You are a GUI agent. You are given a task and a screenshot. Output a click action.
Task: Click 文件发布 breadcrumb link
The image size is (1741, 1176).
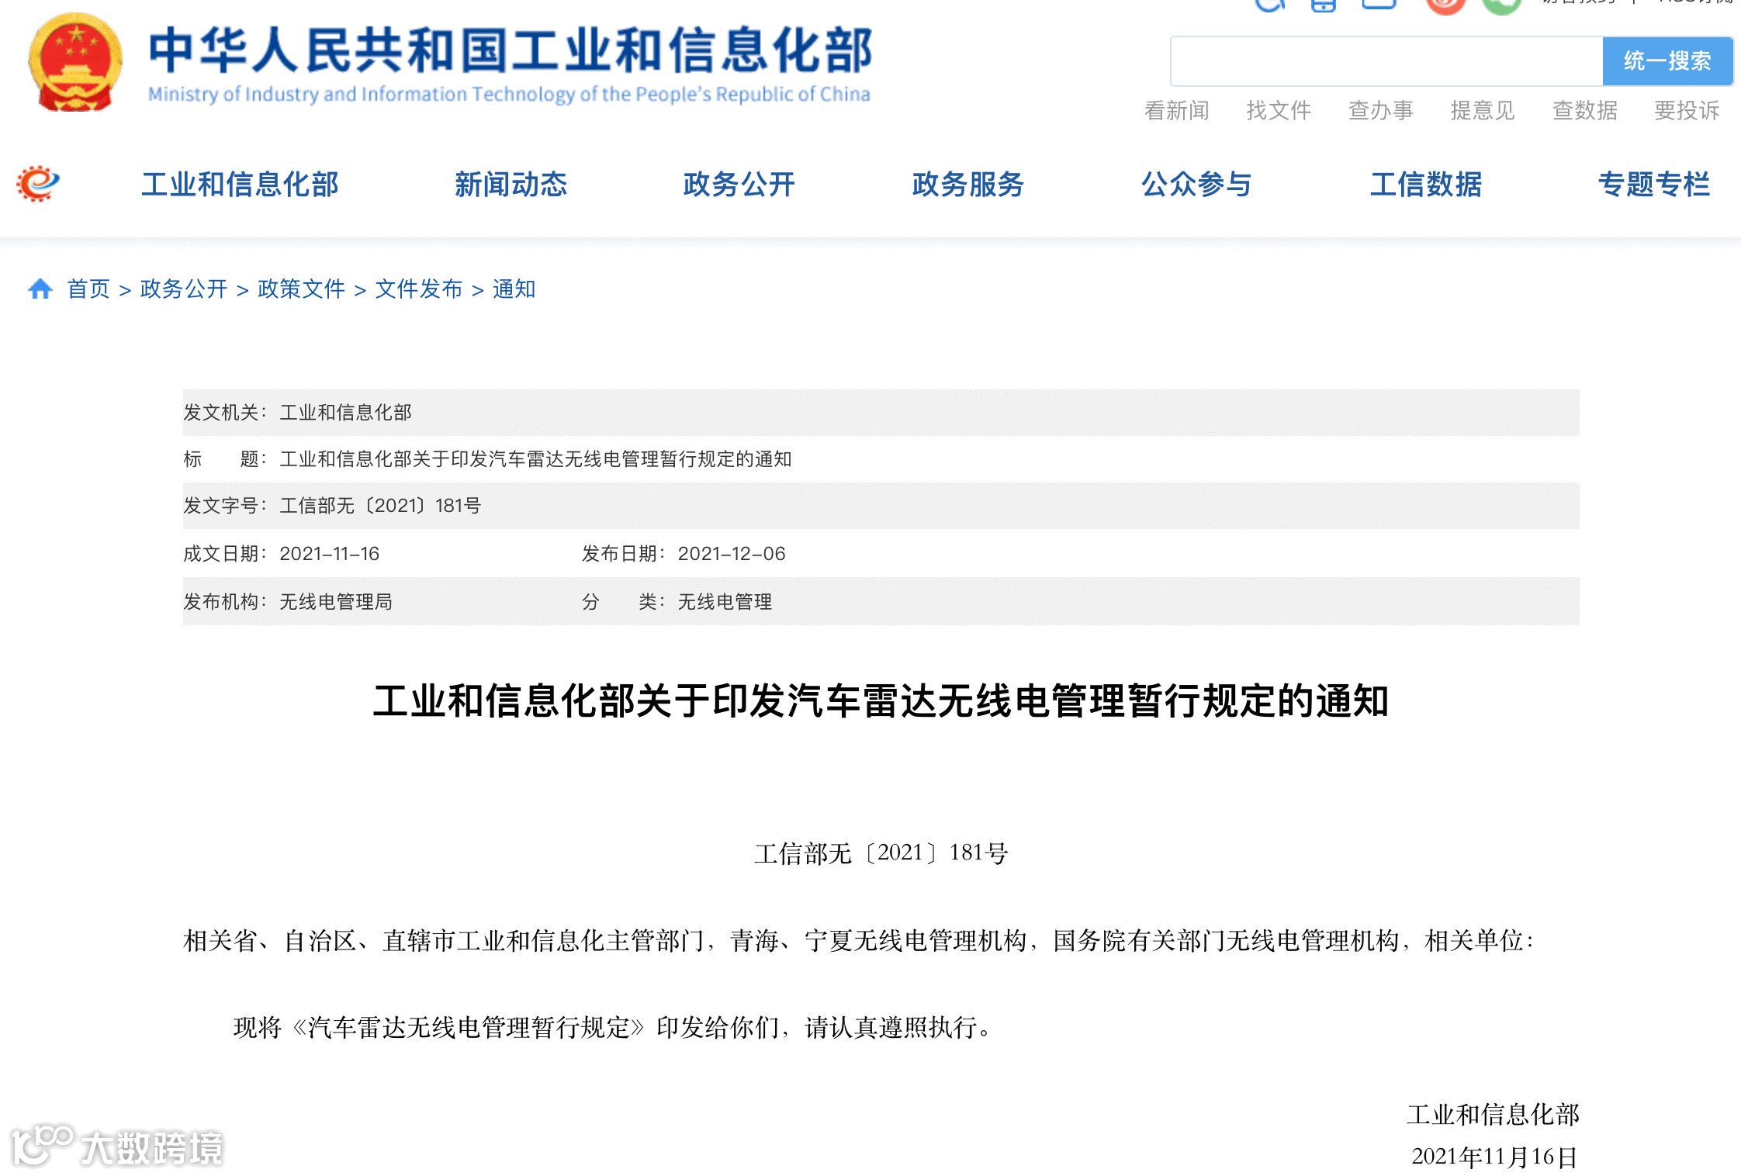click(418, 289)
